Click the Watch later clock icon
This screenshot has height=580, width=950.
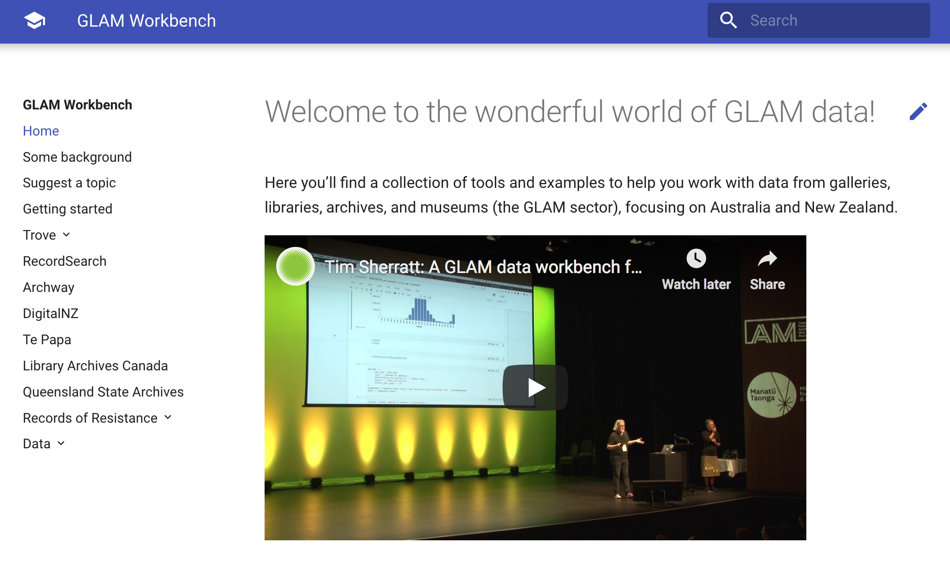[x=696, y=259]
